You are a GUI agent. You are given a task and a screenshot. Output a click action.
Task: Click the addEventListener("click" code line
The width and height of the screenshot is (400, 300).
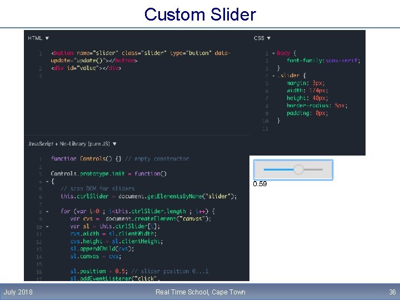pyautogui.click(x=115, y=278)
